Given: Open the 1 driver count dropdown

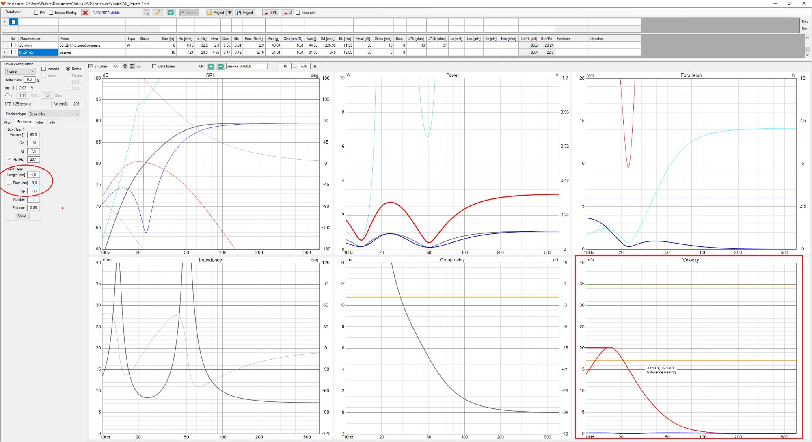Looking at the screenshot, I should [20, 71].
